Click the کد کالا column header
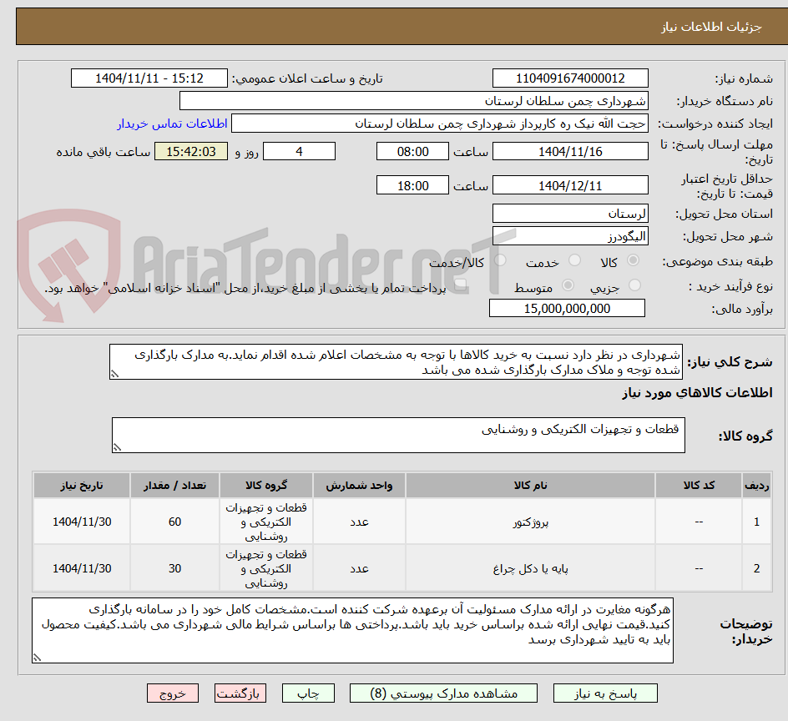This screenshot has height=721, width=788. [x=699, y=486]
